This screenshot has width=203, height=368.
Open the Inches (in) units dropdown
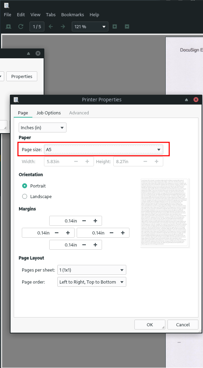(43, 128)
